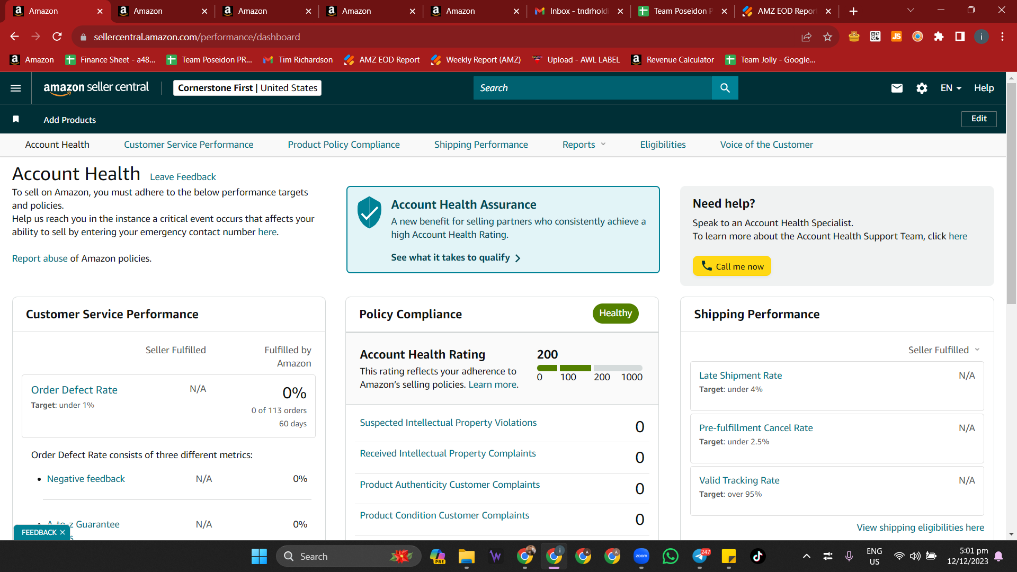
Task: Open the Learn more link under Account Health Rating
Action: [492, 385]
